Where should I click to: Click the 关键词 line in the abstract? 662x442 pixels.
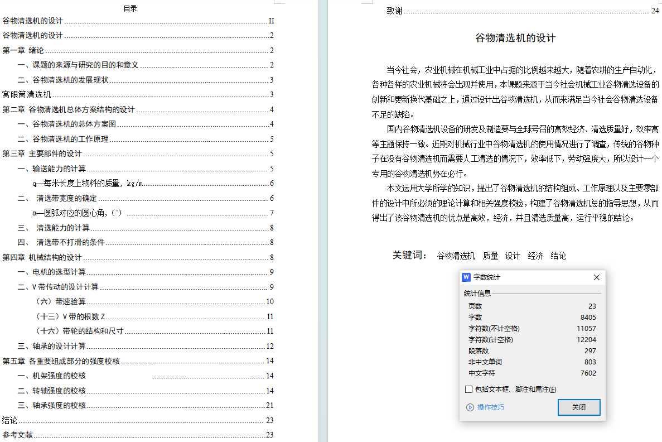tap(479, 256)
